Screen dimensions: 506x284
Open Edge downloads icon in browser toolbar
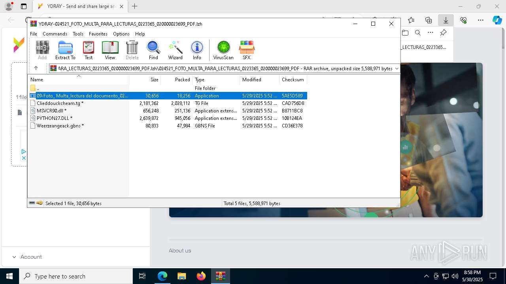pyautogui.click(x=446, y=20)
